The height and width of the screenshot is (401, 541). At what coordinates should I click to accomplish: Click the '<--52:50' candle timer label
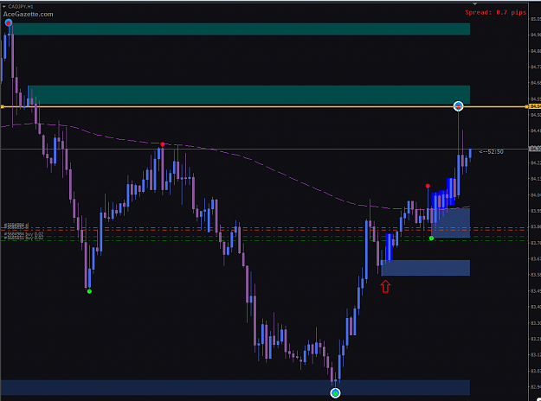pos(492,151)
